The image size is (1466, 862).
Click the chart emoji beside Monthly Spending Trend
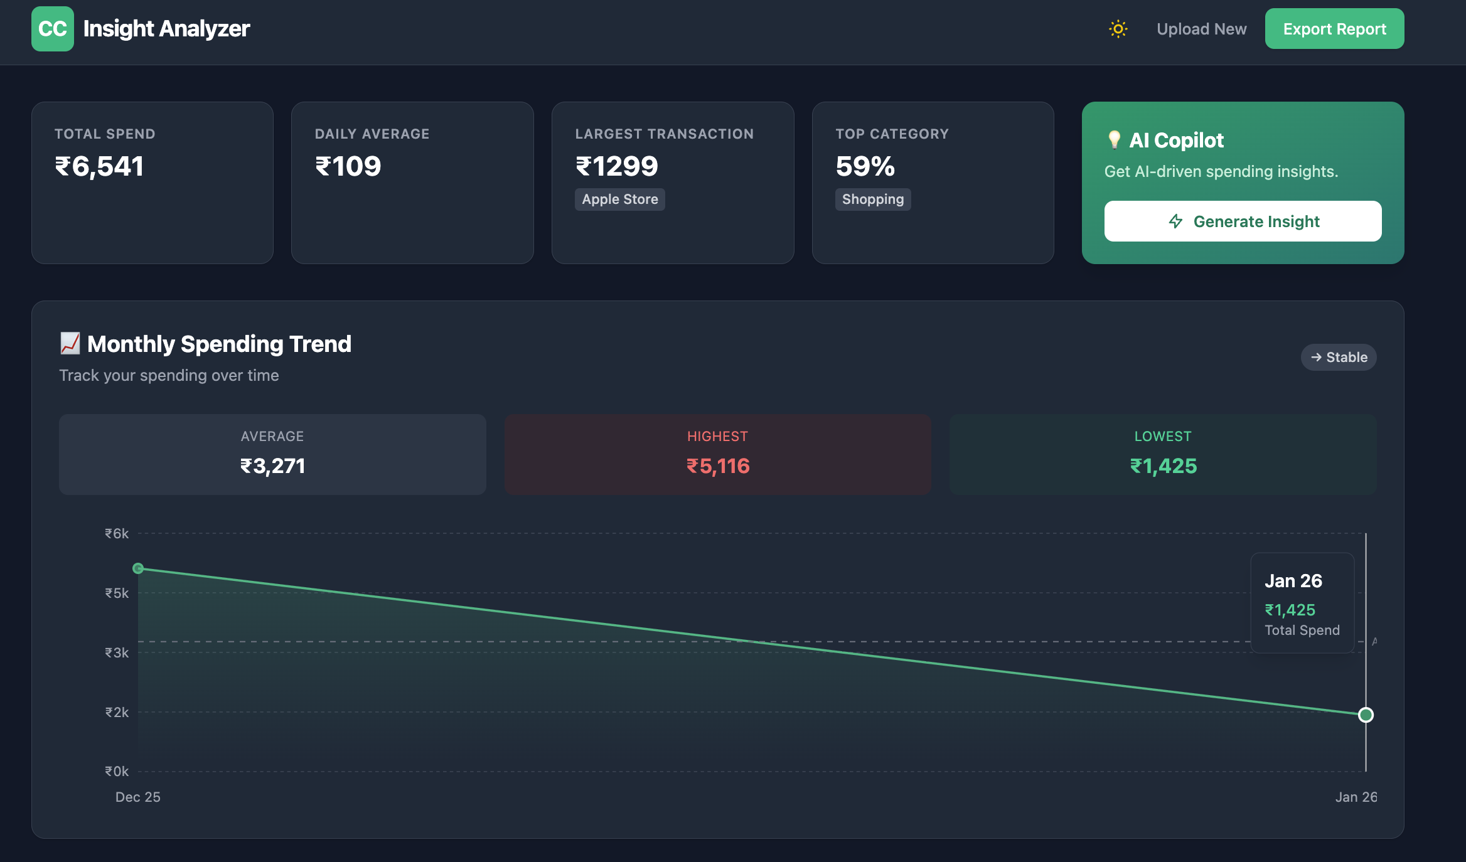pos(70,343)
